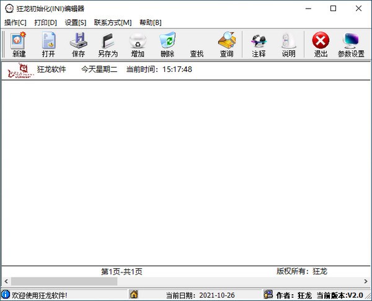Click inside the empty INI editing area
Viewport: 372px width, 301px height.
pyautogui.click(x=186, y=173)
